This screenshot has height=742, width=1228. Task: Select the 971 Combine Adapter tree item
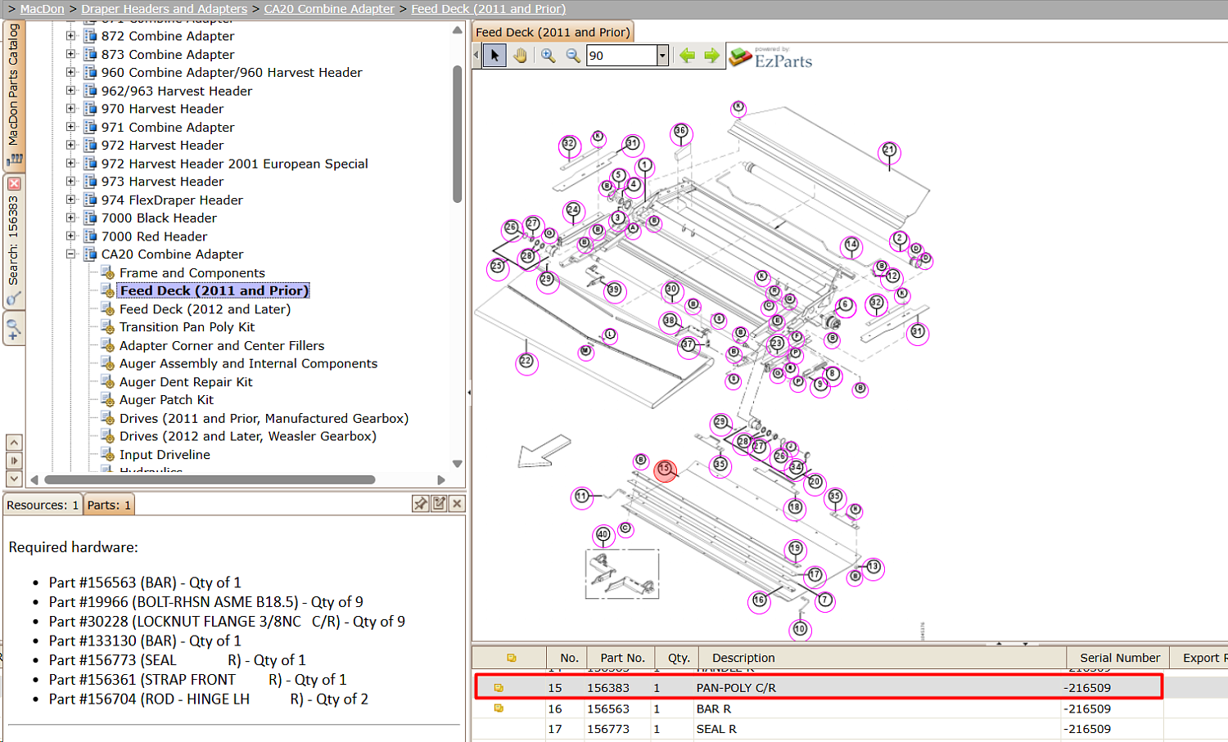coord(168,127)
